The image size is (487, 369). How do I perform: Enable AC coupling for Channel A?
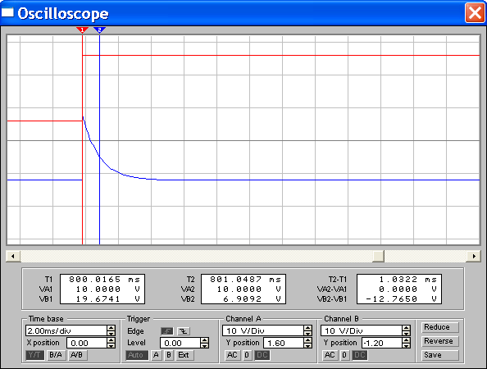click(x=232, y=355)
